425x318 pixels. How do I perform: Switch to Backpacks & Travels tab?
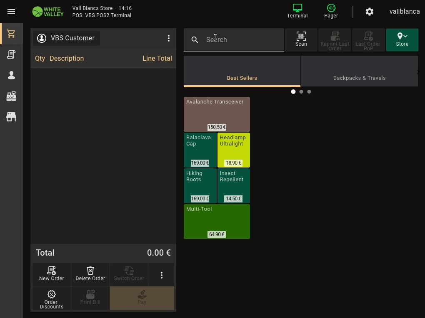pos(359,71)
